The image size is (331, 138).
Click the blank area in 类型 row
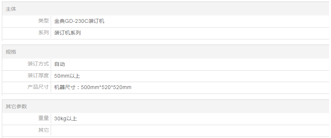(217, 21)
